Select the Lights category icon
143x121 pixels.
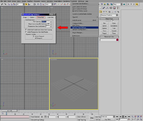tap(107, 12)
